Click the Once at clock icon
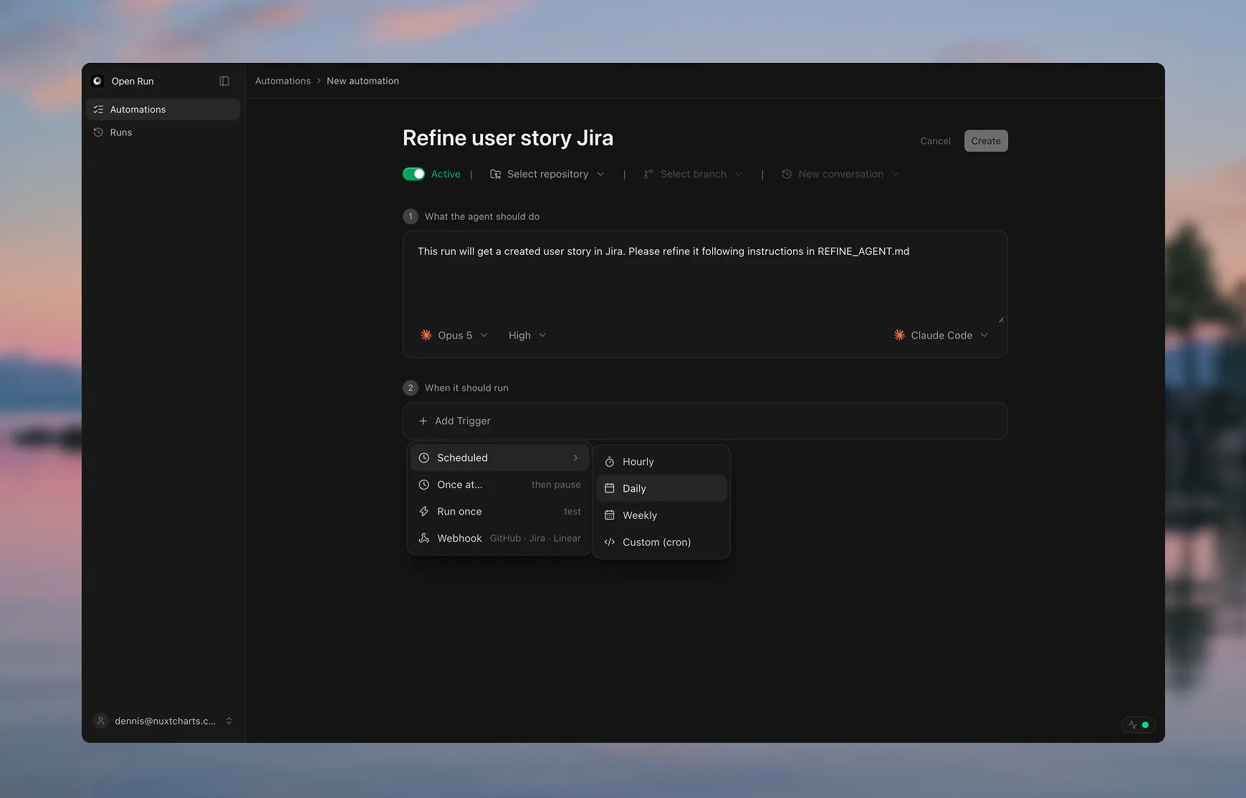 tap(424, 485)
